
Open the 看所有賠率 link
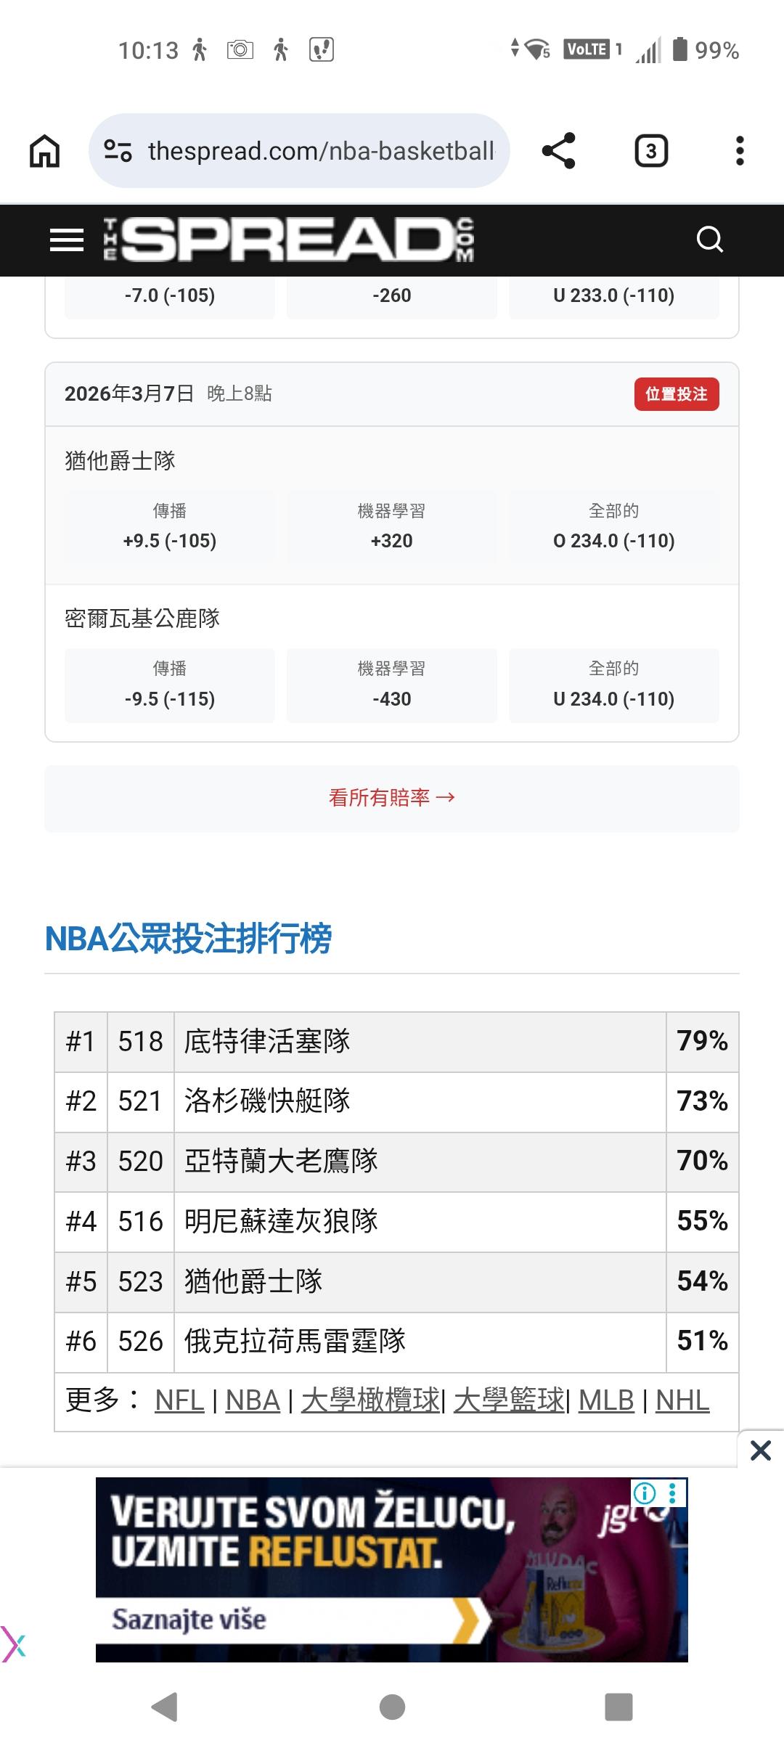(x=392, y=798)
